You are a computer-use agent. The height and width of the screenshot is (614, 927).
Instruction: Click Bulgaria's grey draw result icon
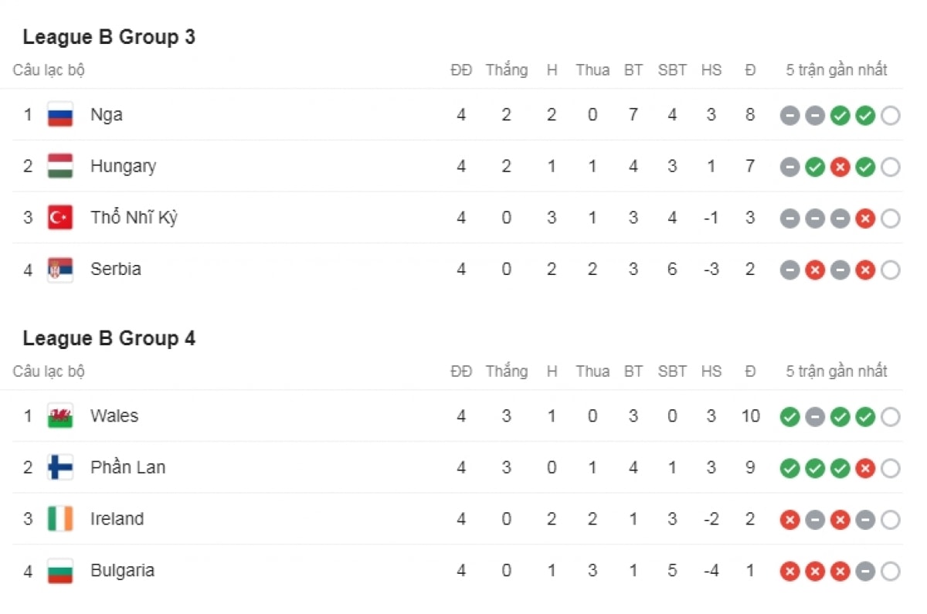pos(865,572)
